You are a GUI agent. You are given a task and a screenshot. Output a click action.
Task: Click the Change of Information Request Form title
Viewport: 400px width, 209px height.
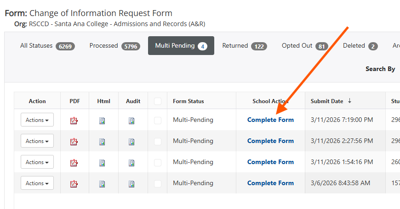click(x=101, y=13)
